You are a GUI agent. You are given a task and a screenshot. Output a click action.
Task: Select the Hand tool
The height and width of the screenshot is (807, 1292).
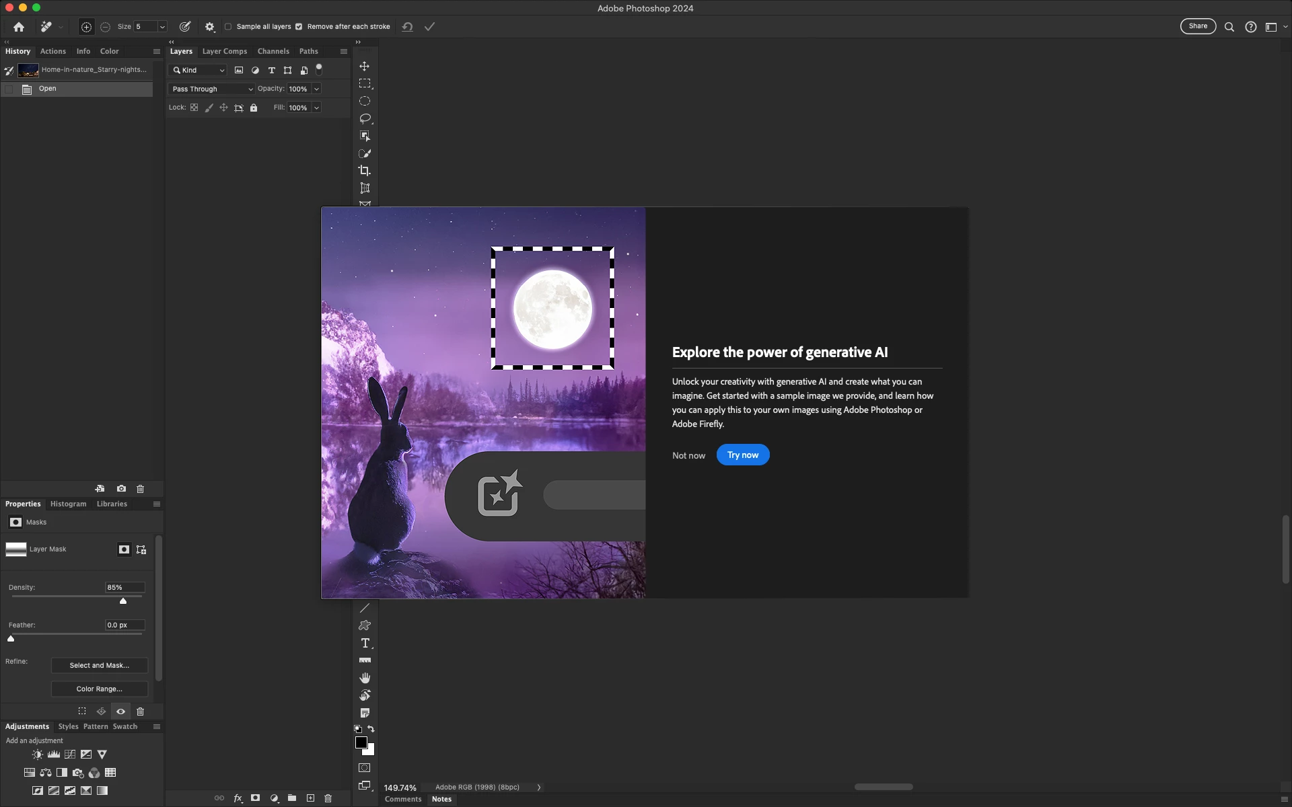pyautogui.click(x=365, y=678)
